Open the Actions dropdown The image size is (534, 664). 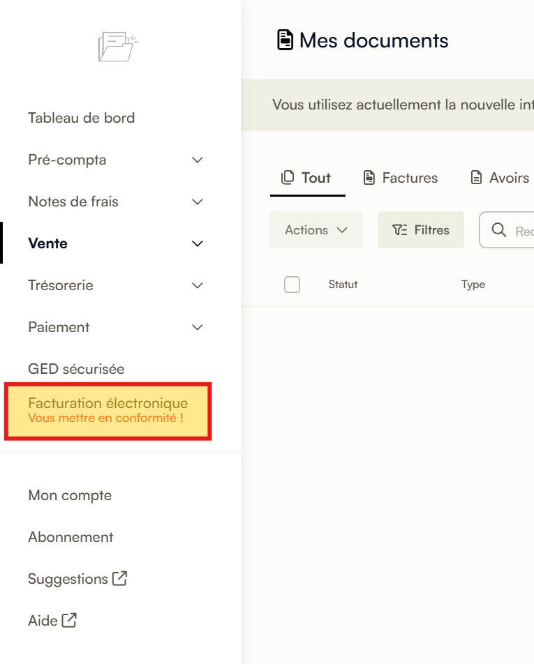pyautogui.click(x=317, y=230)
